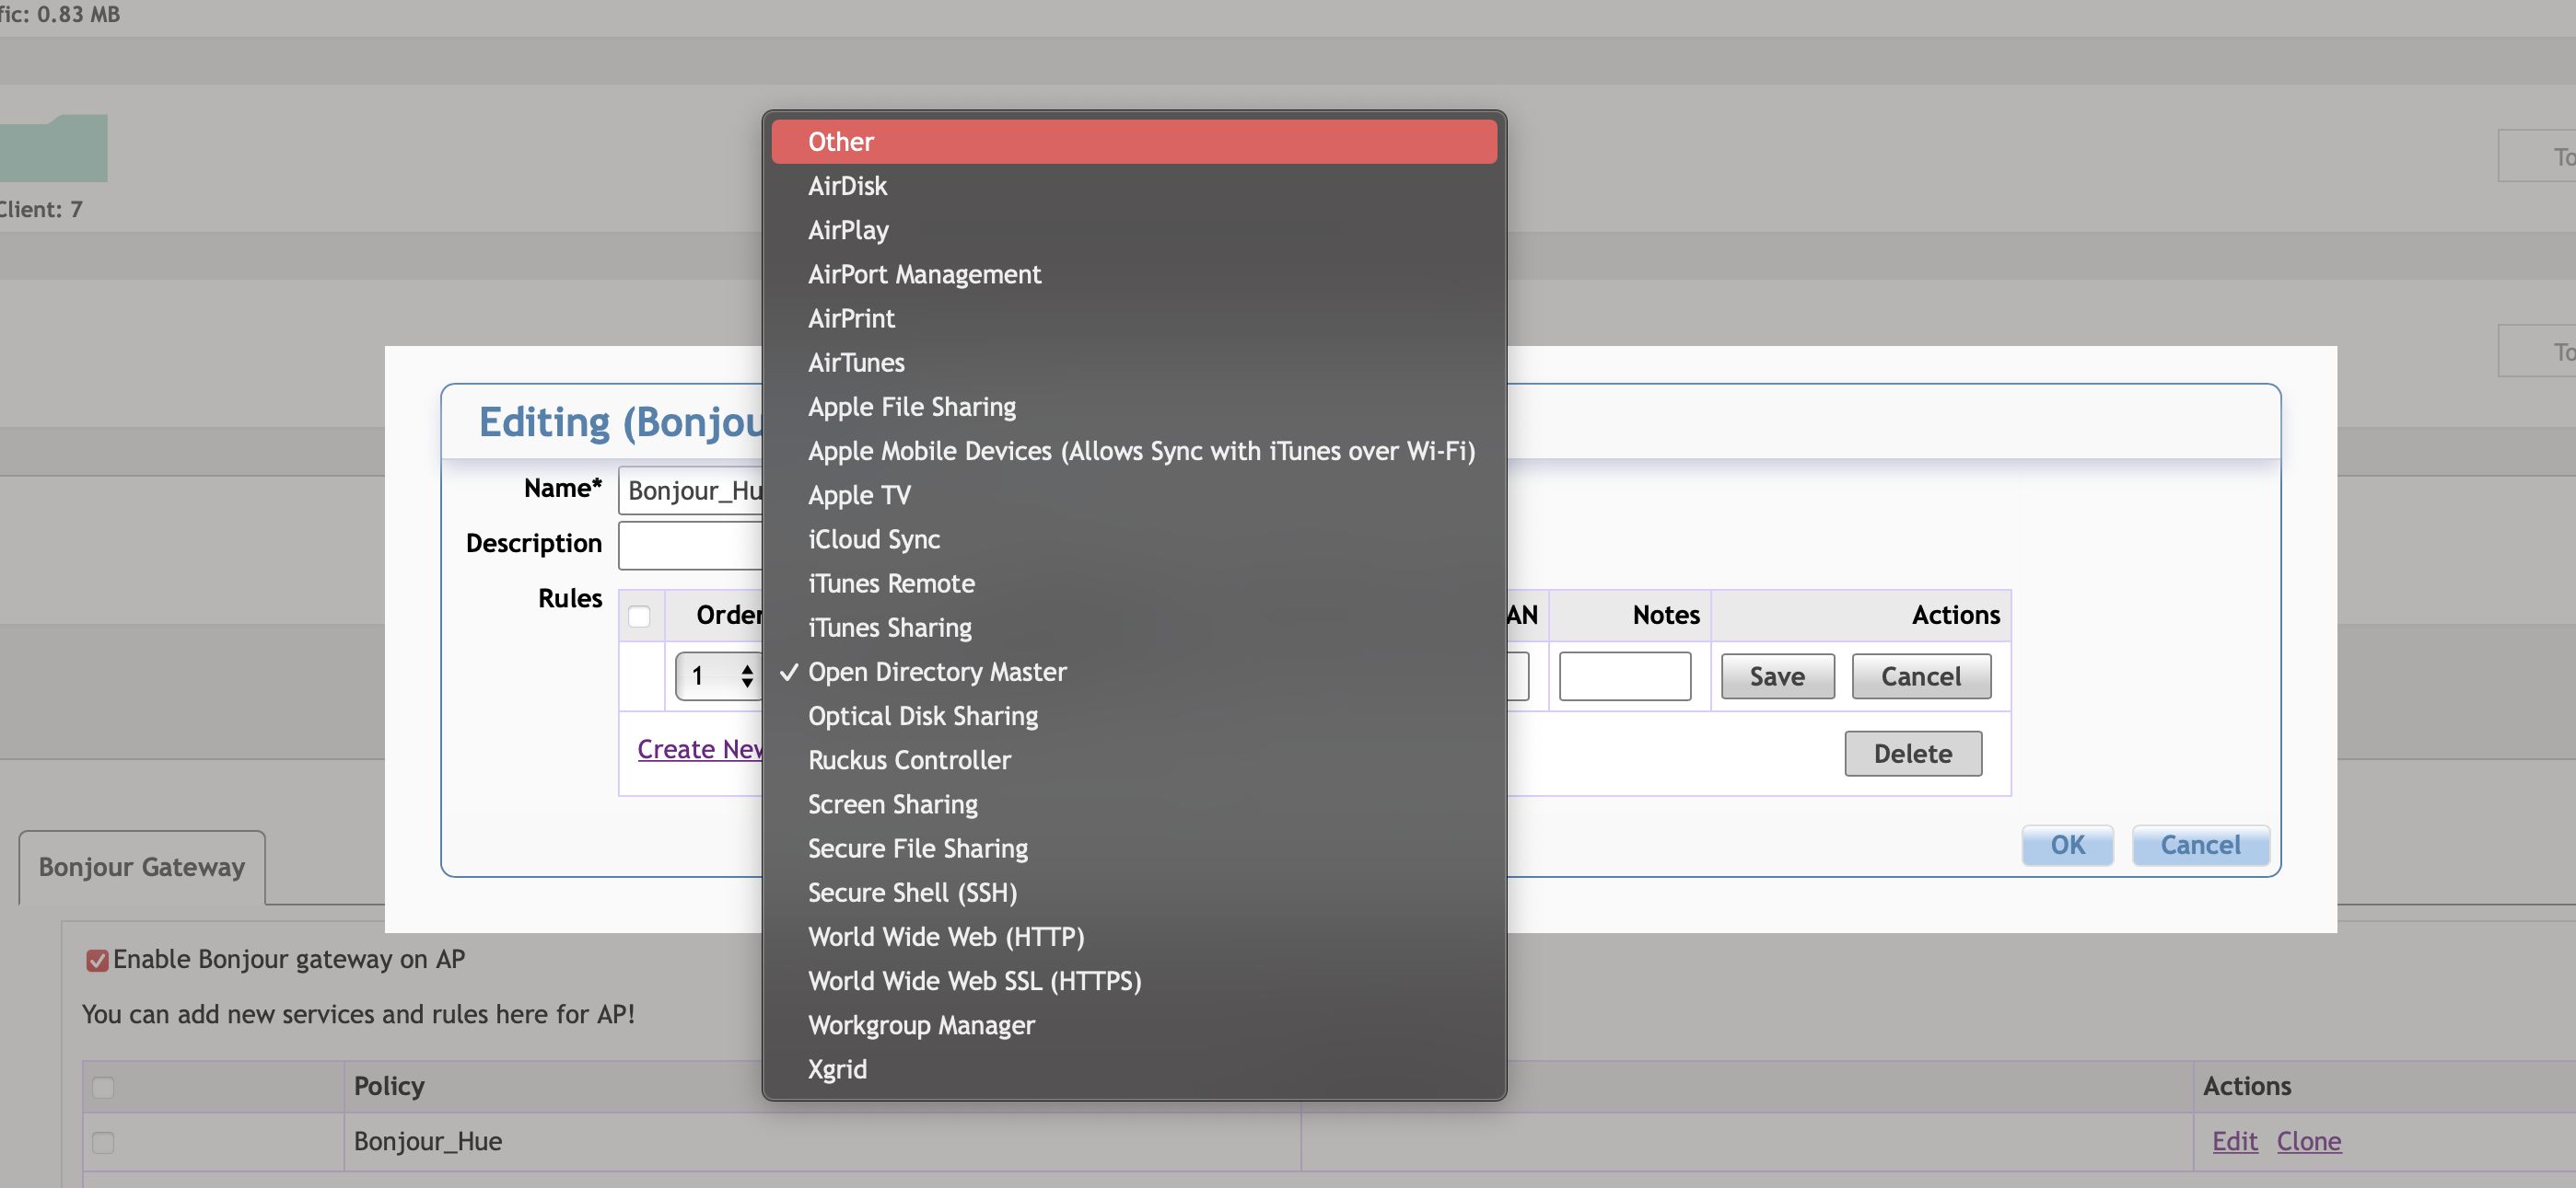Click the Cancel button in rules row

(x=1920, y=675)
